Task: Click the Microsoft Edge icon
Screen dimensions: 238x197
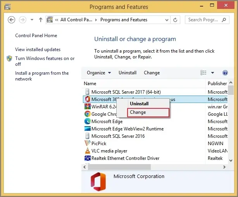Action: coord(88,121)
